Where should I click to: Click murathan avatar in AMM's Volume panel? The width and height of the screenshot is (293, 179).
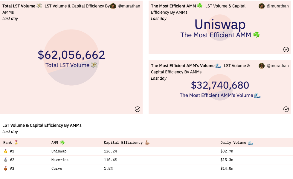(262, 66)
